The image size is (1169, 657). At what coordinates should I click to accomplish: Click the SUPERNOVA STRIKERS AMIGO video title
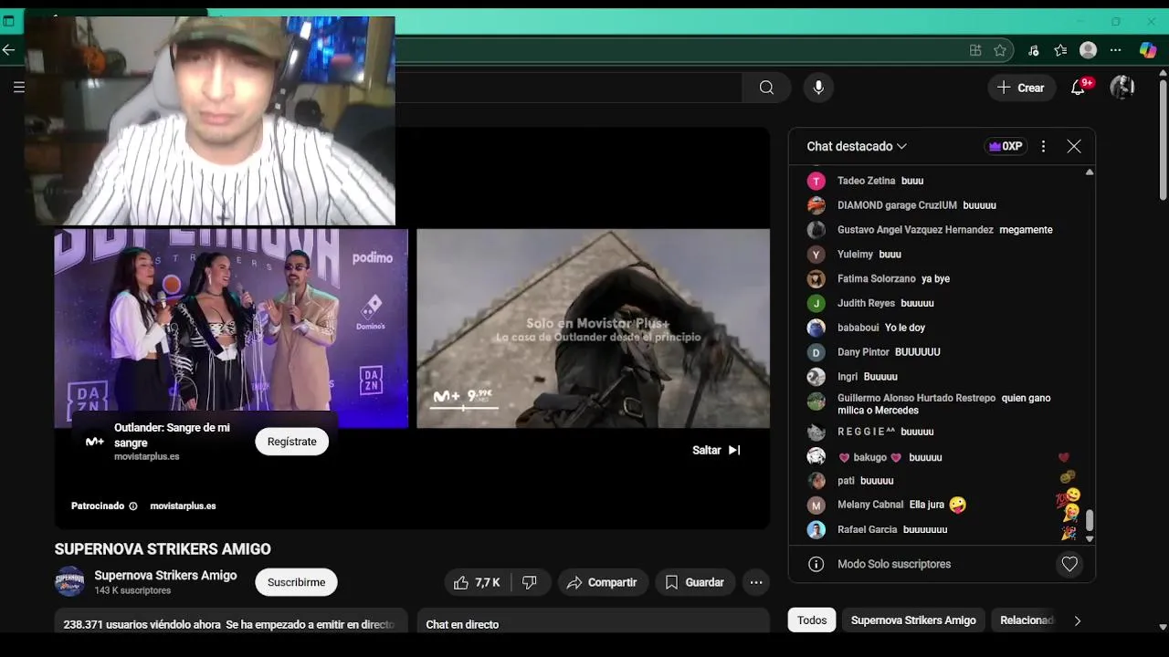coord(163,549)
